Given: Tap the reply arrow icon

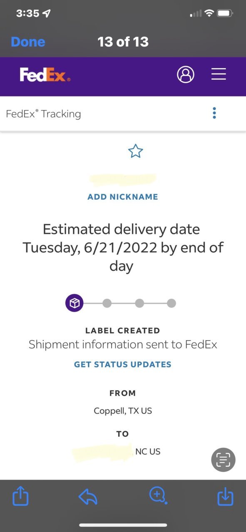Looking at the screenshot, I should click(x=88, y=496).
